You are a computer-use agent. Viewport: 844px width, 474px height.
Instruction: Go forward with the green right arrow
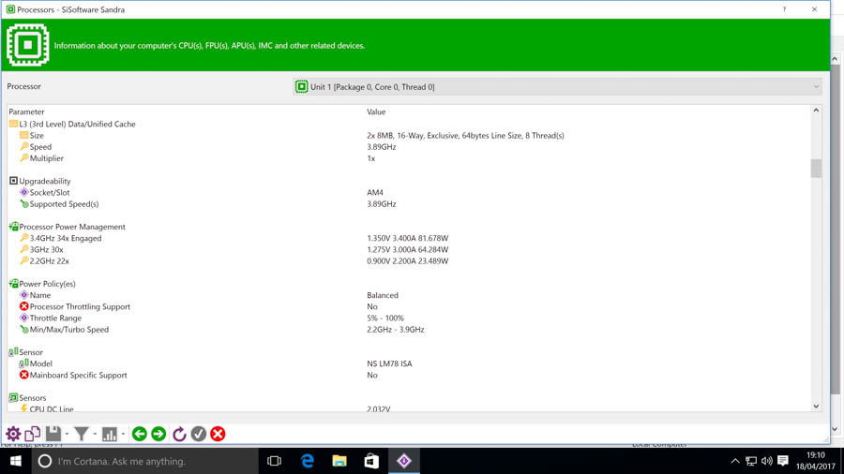(158, 434)
